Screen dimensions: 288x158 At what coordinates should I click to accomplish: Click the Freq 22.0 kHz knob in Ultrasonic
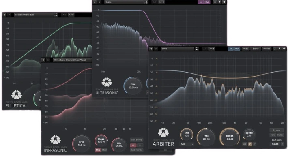pyautogui.click(x=133, y=86)
